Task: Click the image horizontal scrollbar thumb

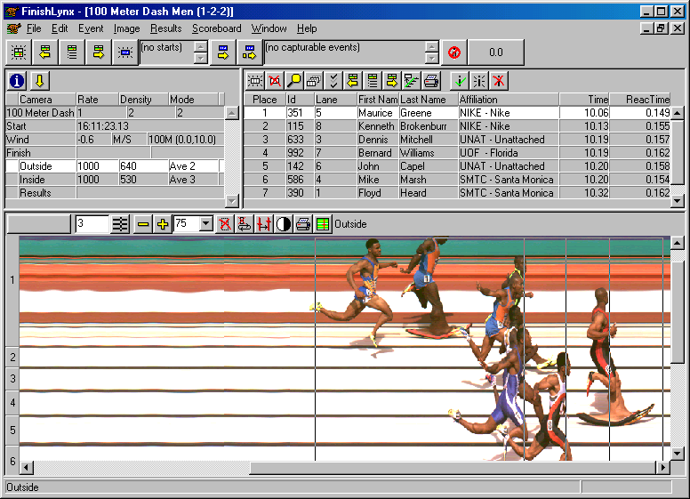Action: [453, 468]
